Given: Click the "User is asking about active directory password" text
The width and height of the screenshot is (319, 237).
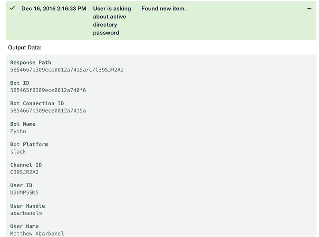Looking at the screenshot, I should click(112, 20).
